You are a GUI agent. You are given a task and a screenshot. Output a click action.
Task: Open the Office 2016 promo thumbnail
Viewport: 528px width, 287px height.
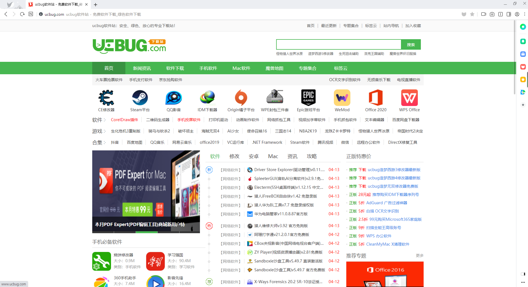pos(385,274)
